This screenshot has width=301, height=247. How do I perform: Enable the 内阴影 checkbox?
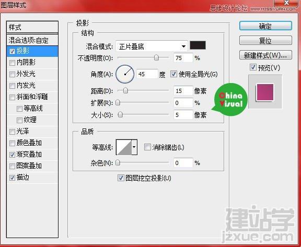tap(12, 63)
